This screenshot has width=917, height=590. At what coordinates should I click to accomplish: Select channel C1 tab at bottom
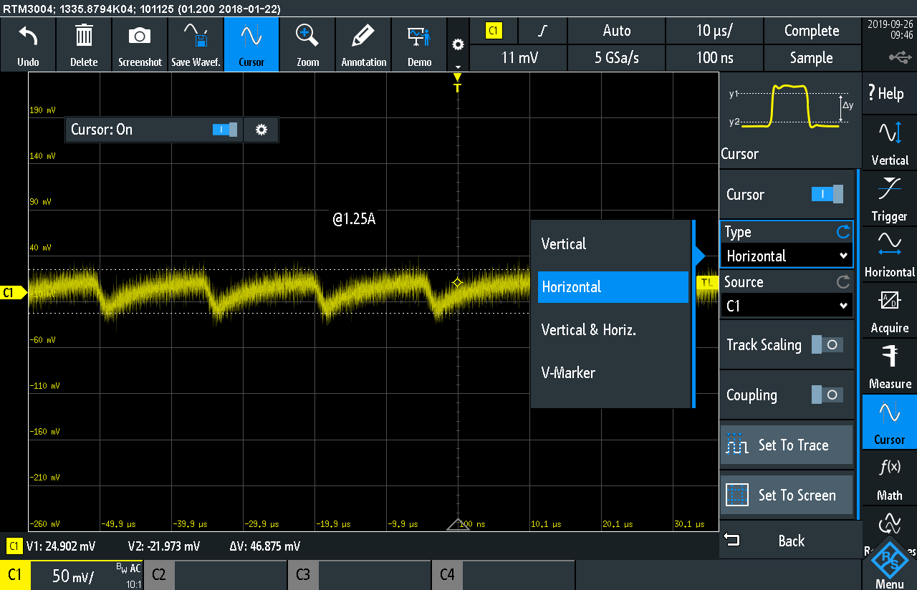pyautogui.click(x=14, y=576)
